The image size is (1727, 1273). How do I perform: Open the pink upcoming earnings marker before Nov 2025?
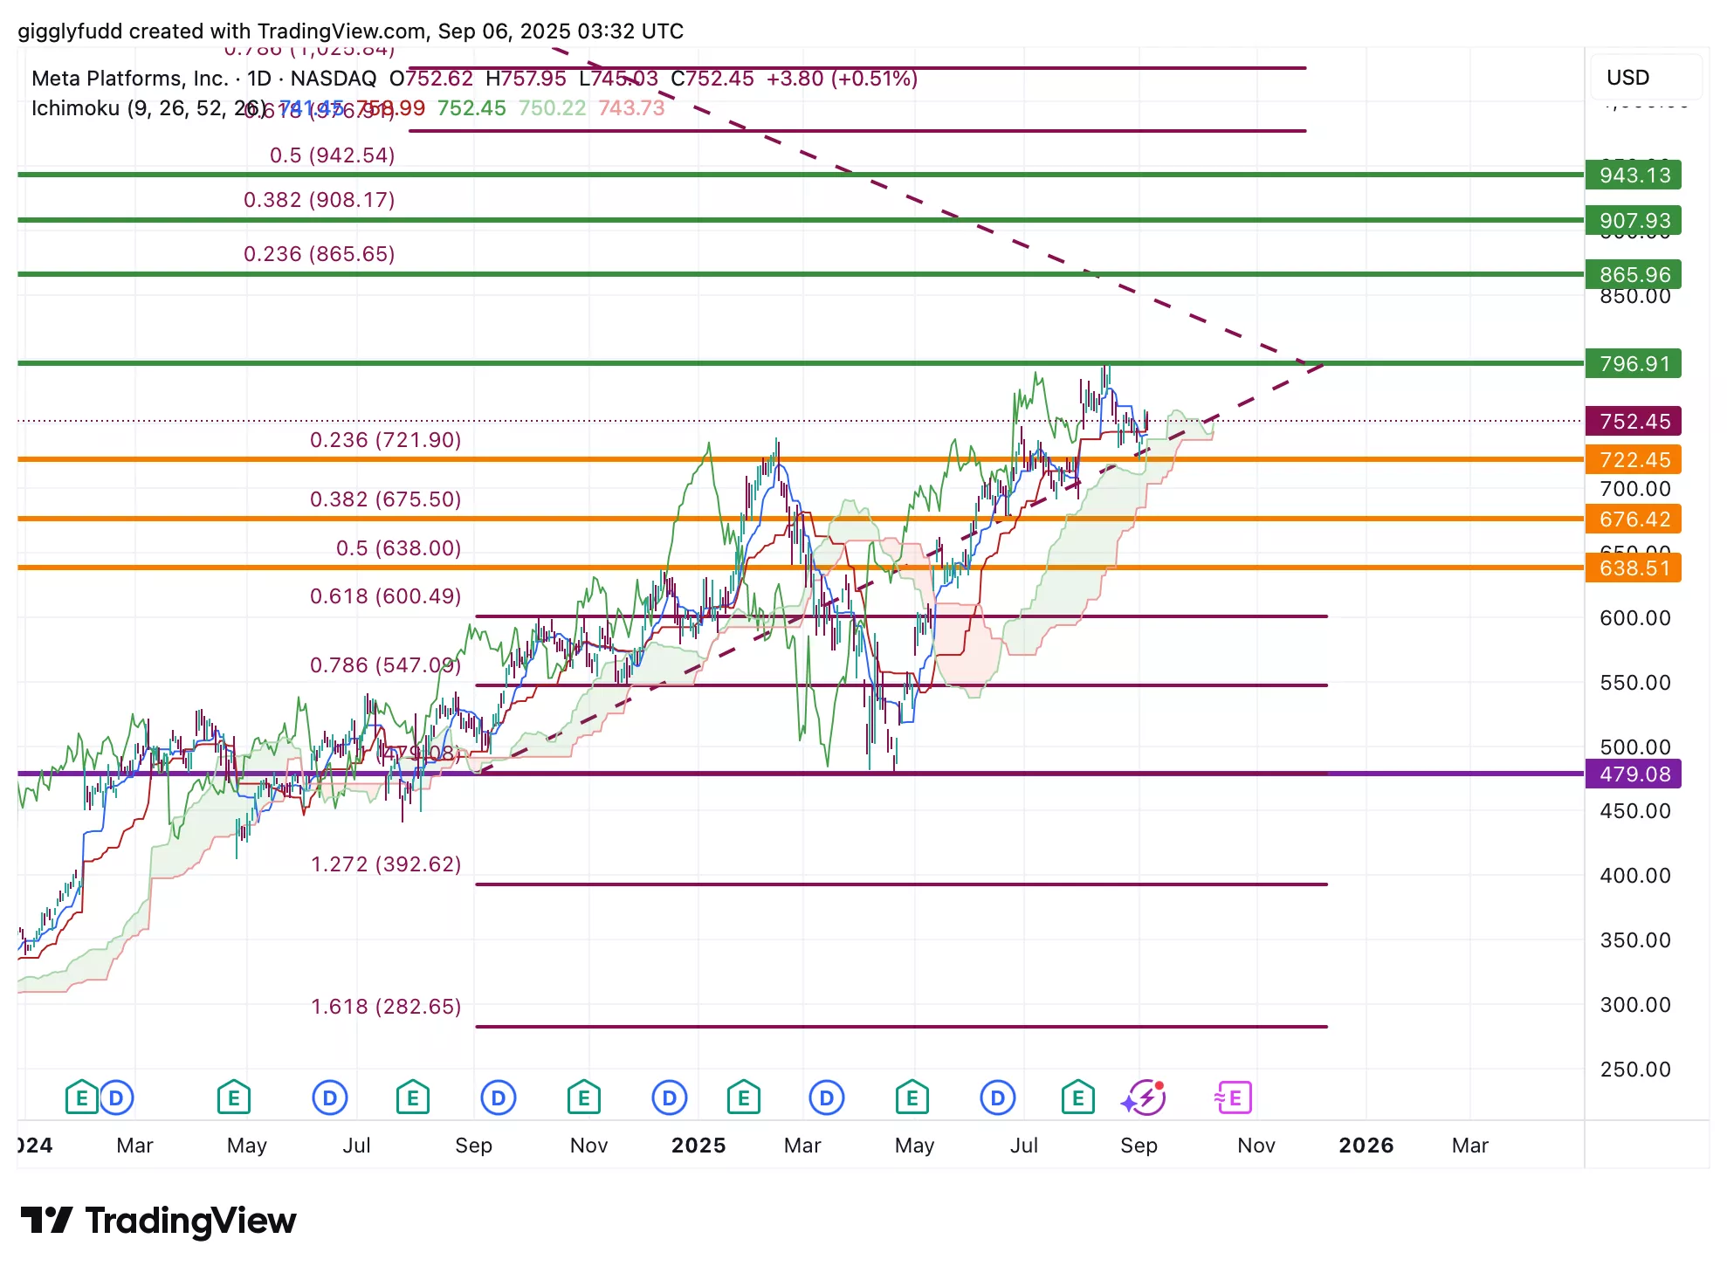1233,1098
